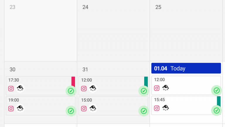Select day 23 calendar cell
Screen dimensions: 225x127
click(x=41, y=32)
